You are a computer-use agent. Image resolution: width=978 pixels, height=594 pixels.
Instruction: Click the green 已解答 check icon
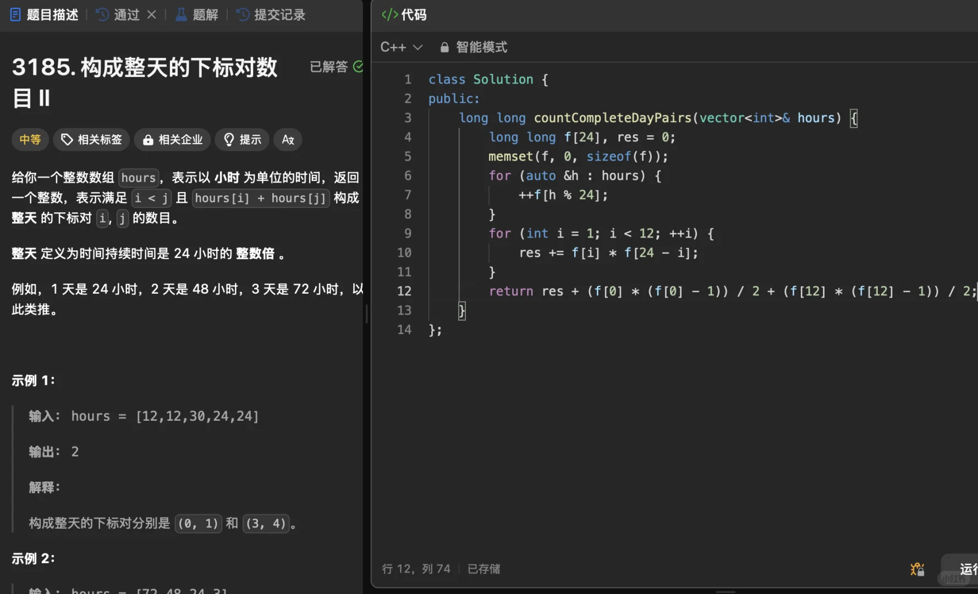pyautogui.click(x=358, y=67)
